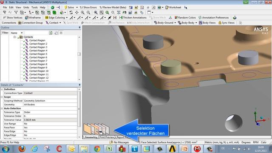Click the Connection Group button
This screenshot has width=272, height=153.
click(30, 23)
